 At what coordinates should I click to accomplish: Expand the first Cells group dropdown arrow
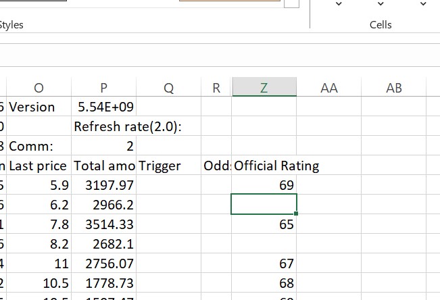coord(340,5)
